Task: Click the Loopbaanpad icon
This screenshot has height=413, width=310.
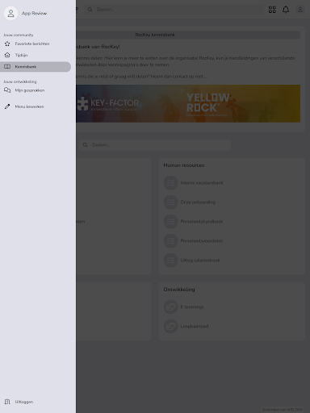Action: (170, 326)
